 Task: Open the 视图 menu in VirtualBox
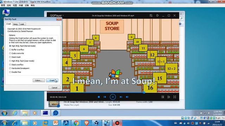pos(15,6)
